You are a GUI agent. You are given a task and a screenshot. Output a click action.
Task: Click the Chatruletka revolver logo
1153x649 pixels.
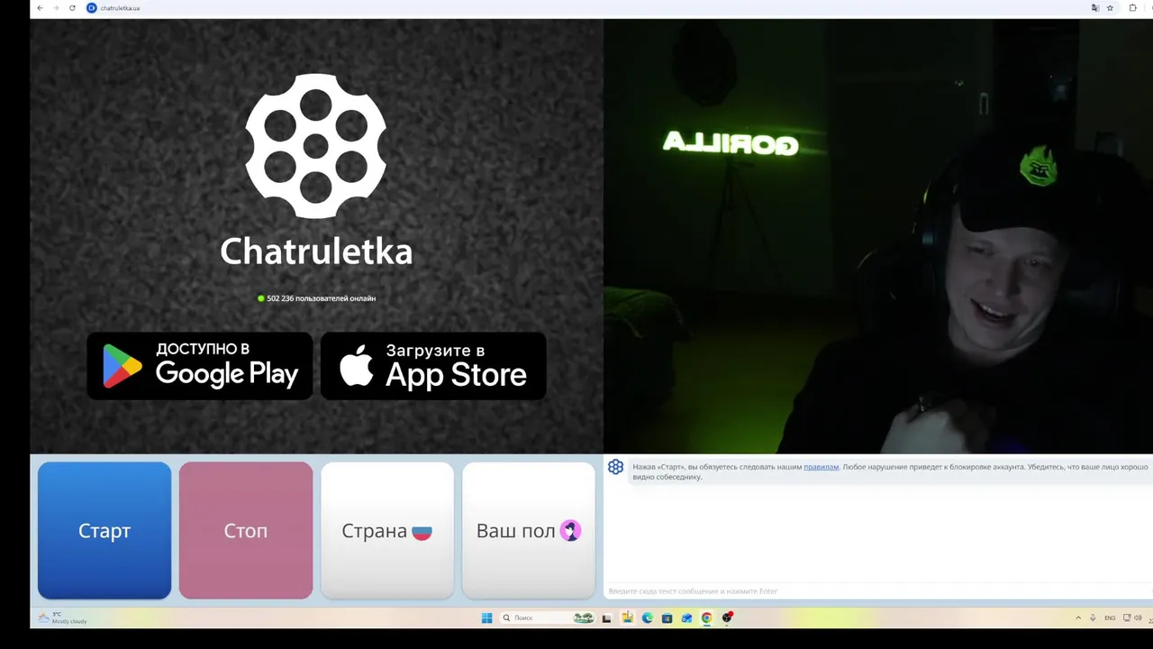pyautogui.click(x=316, y=146)
